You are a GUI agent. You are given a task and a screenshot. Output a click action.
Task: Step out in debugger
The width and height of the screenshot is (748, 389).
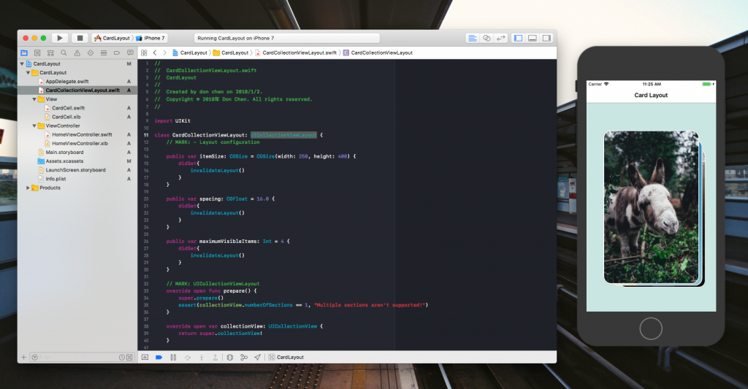click(215, 357)
